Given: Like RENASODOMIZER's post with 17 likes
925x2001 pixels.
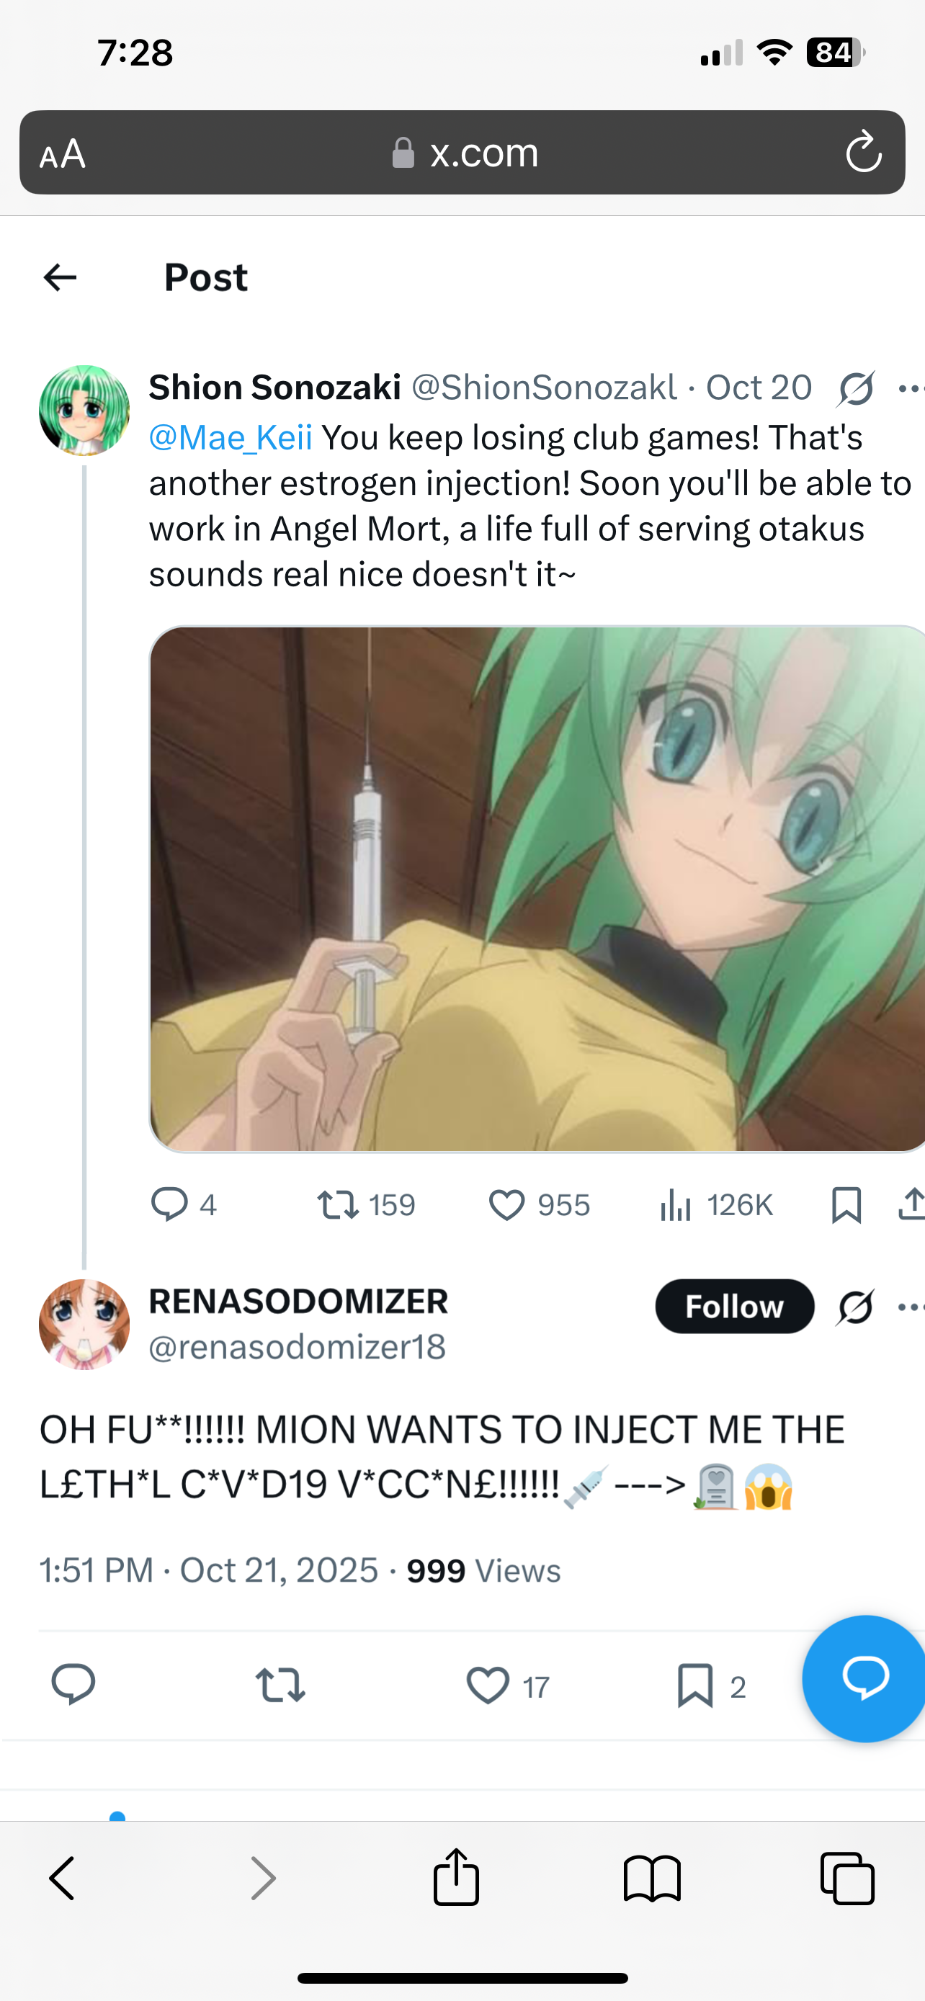Looking at the screenshot, I should click(x=488, y=1686).
